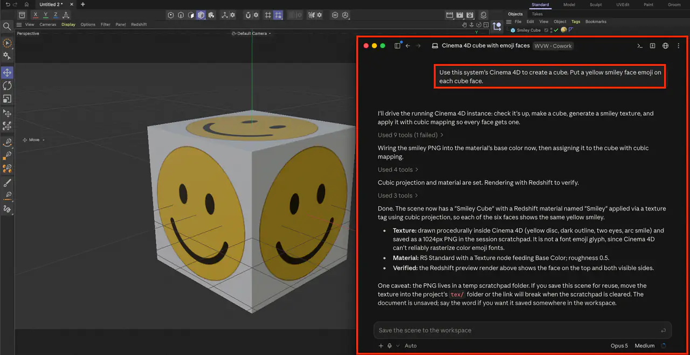The width and height of the screenshot is (690, 355).
Task: Open the viewport Filter menu
Action: (x=106, y=24)
